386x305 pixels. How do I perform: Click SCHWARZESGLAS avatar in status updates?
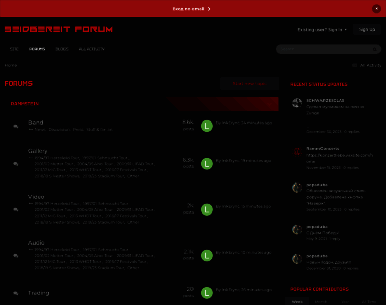(x=297, y=103)
